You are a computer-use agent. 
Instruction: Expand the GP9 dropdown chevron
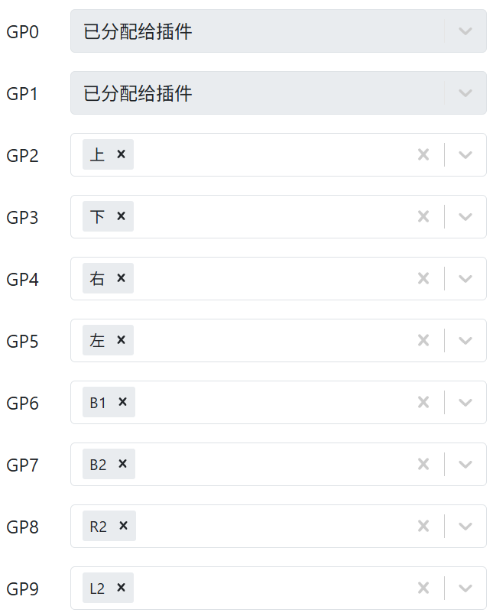click(x=465, y=588)
